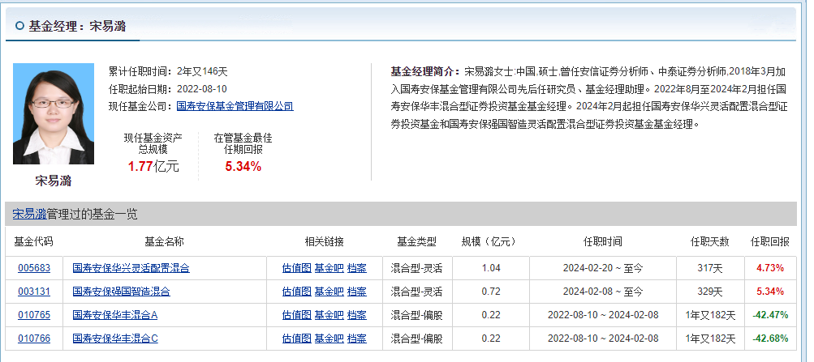Click fund manager 宋易潞 portrait photo
Viewport: 814px width, 362px height.
pyautogui.click(x=54, y=114)
